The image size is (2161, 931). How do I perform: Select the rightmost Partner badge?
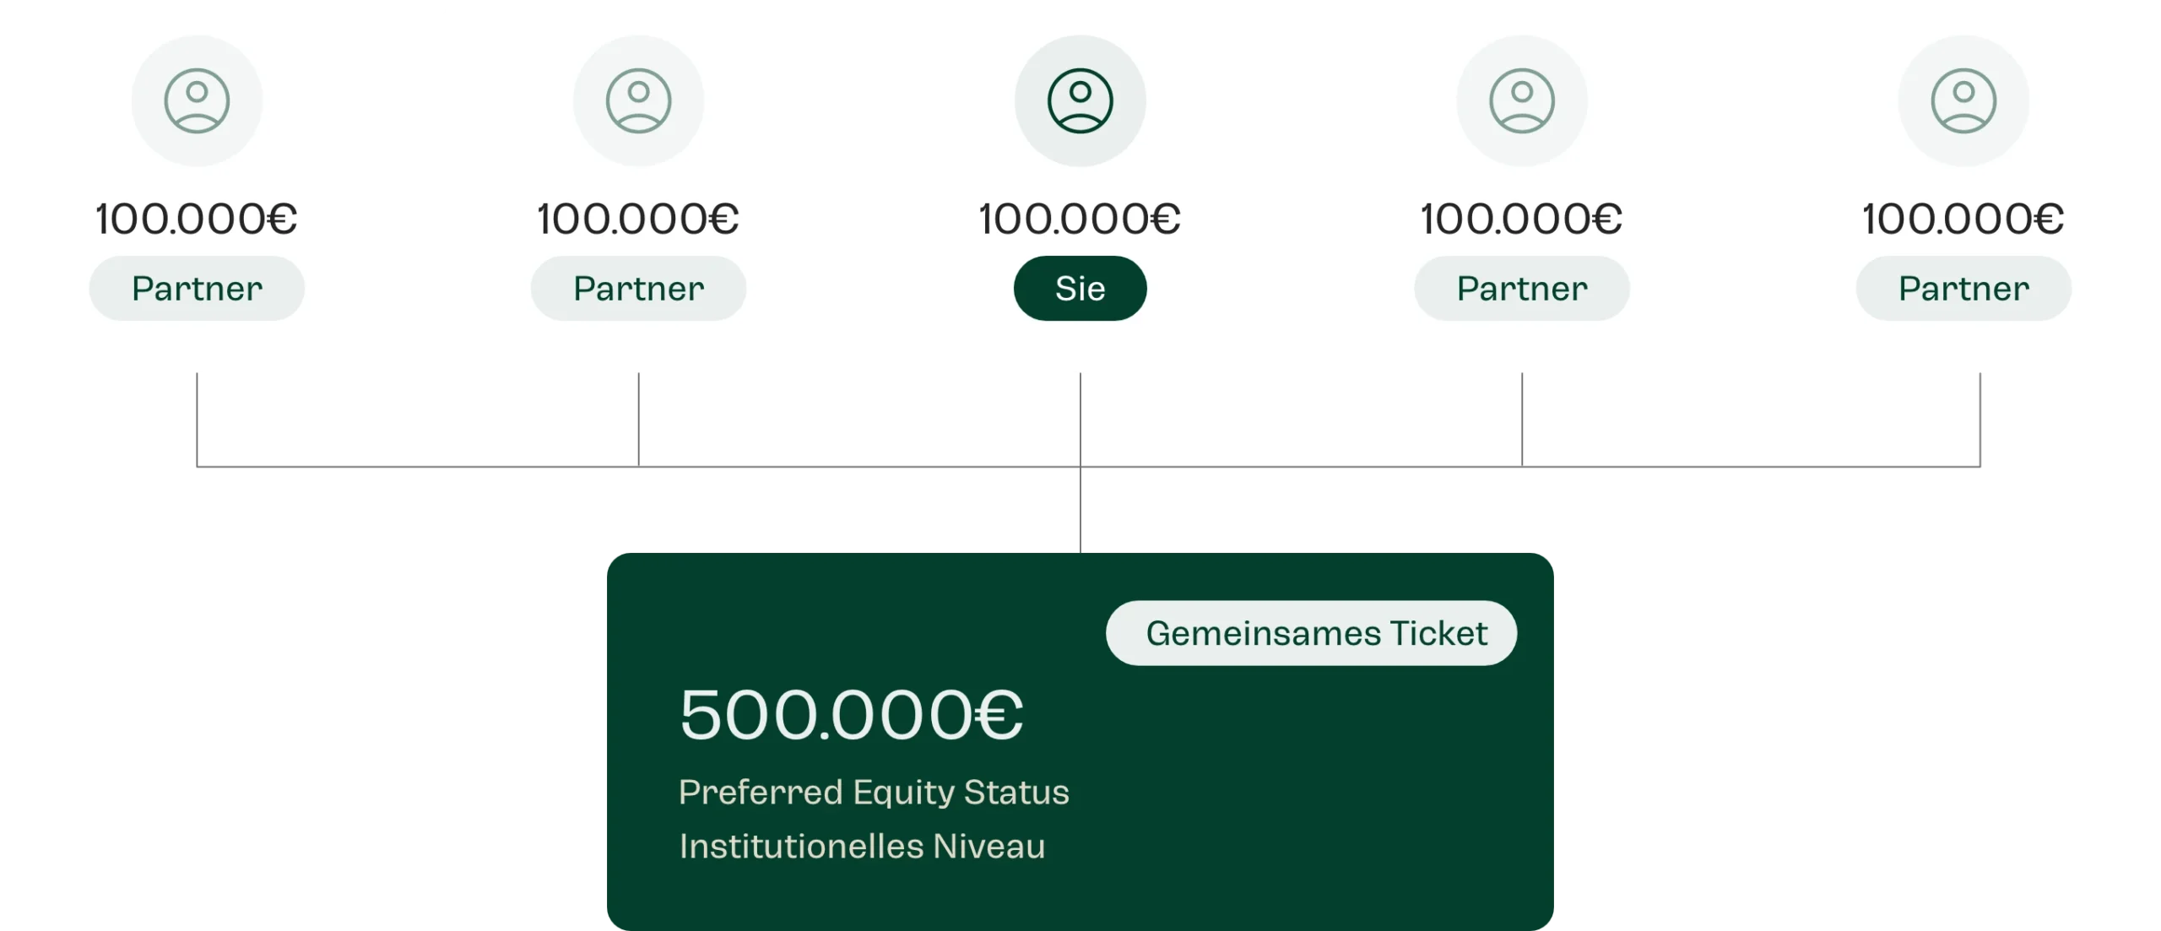1963,289
